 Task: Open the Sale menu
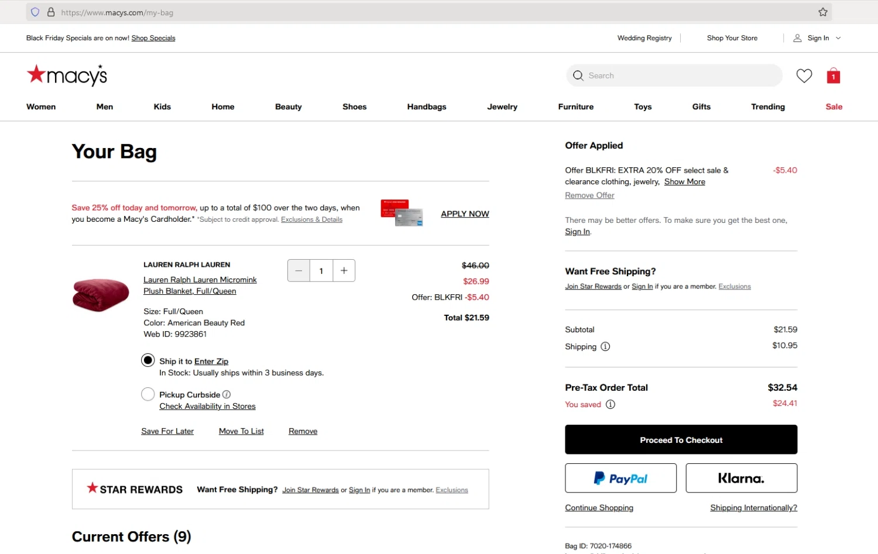834,106
